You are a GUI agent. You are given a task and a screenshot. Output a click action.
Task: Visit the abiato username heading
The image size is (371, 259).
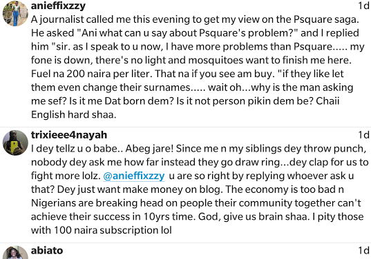coord(47,250)
